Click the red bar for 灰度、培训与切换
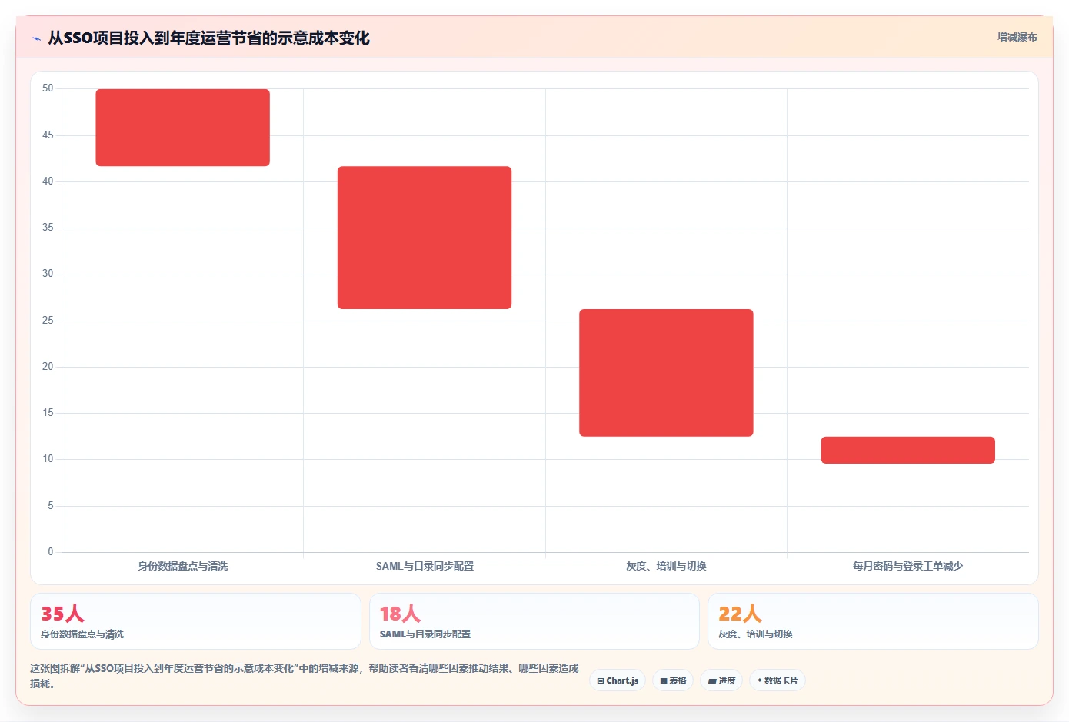This screenshot has width=1069, height=722. pos(666,373)
